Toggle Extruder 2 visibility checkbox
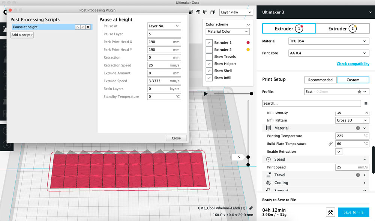 pyautogui.click(x=209, y=50)
